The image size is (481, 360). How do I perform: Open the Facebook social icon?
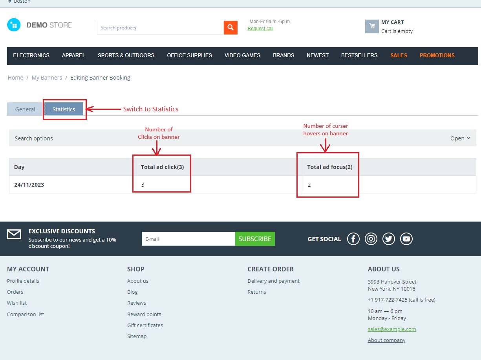point(353,239)
